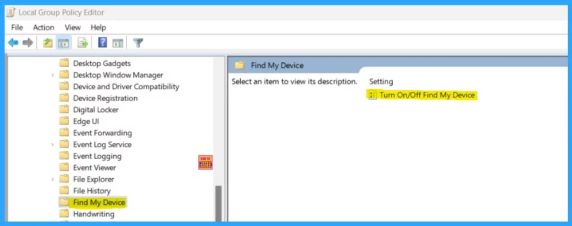Click the Event Logging folder icon
This screenshot has height=226, width=572.
64,156
